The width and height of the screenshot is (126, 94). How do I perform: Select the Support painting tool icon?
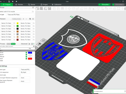pyautogui.click(x=94, y=9)
